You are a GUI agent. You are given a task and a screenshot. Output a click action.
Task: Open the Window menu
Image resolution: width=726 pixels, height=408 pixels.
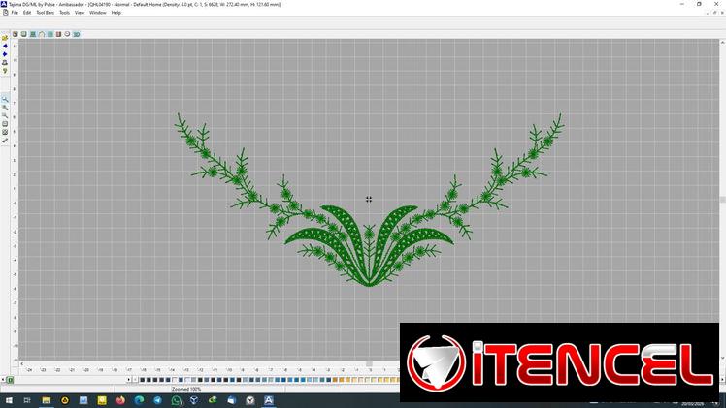97,13
